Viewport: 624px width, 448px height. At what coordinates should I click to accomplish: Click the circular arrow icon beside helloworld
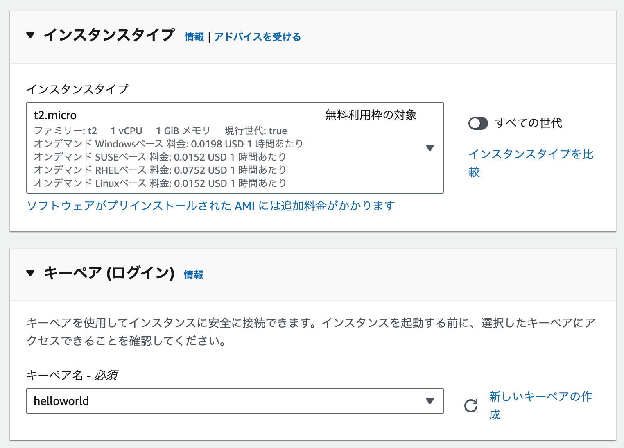point(470,406)
